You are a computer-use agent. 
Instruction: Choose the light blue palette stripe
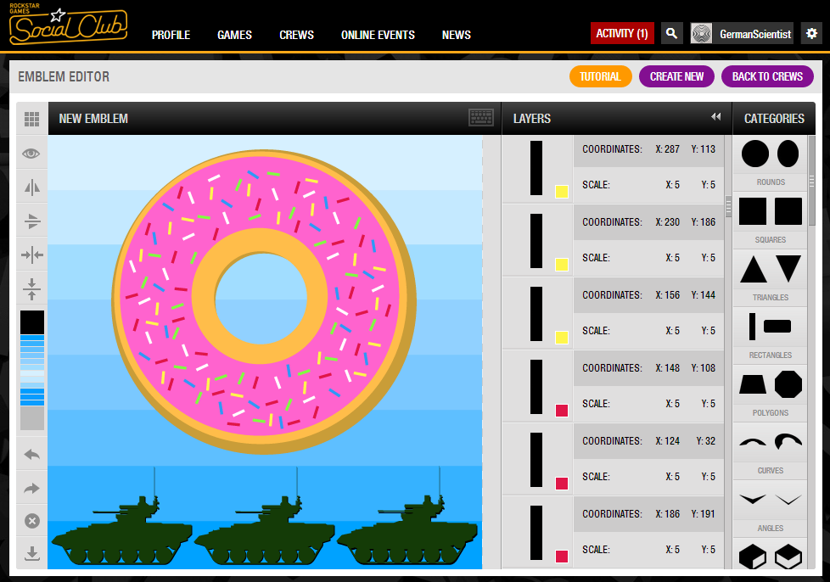[x=32, y=373]
